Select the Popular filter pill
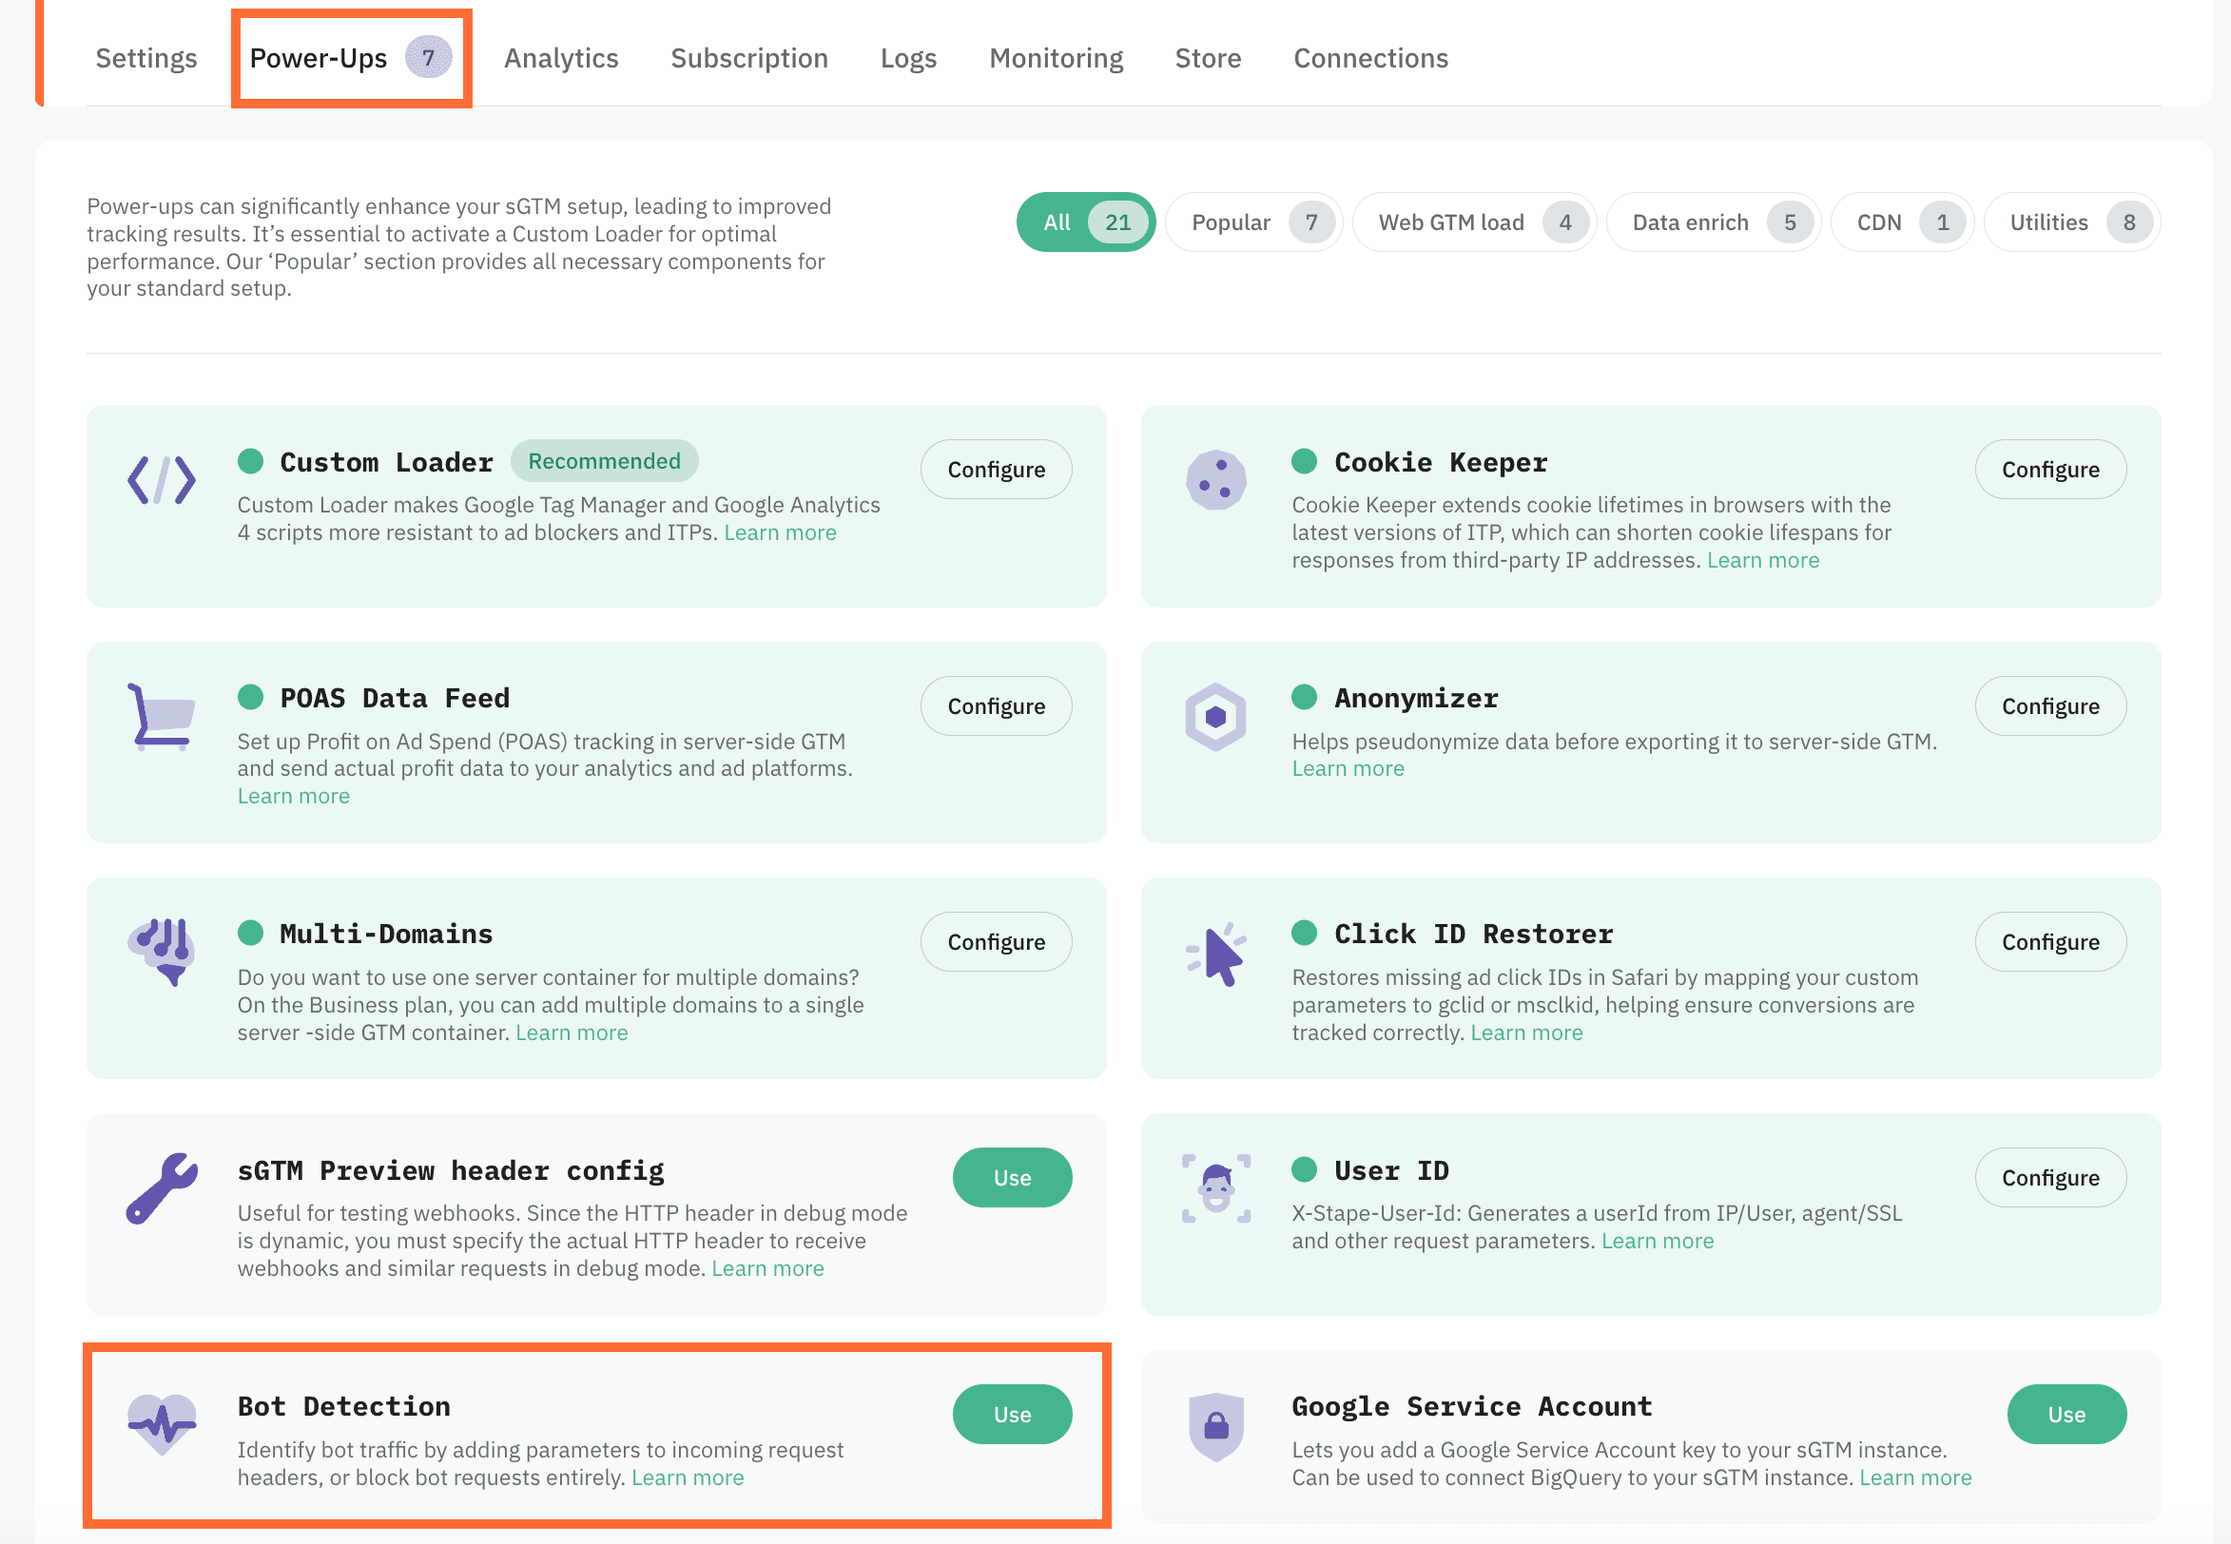The image size is (2231, 1544). pos(1252,222)
